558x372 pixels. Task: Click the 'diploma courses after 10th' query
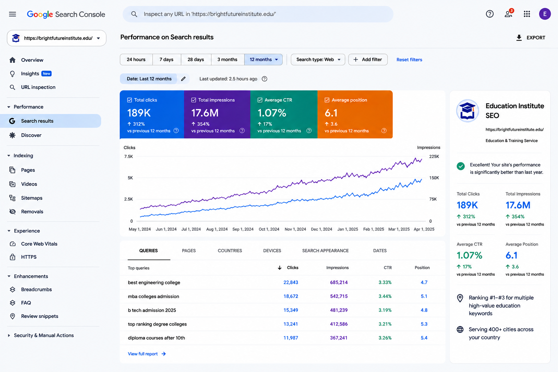point(157,338)
